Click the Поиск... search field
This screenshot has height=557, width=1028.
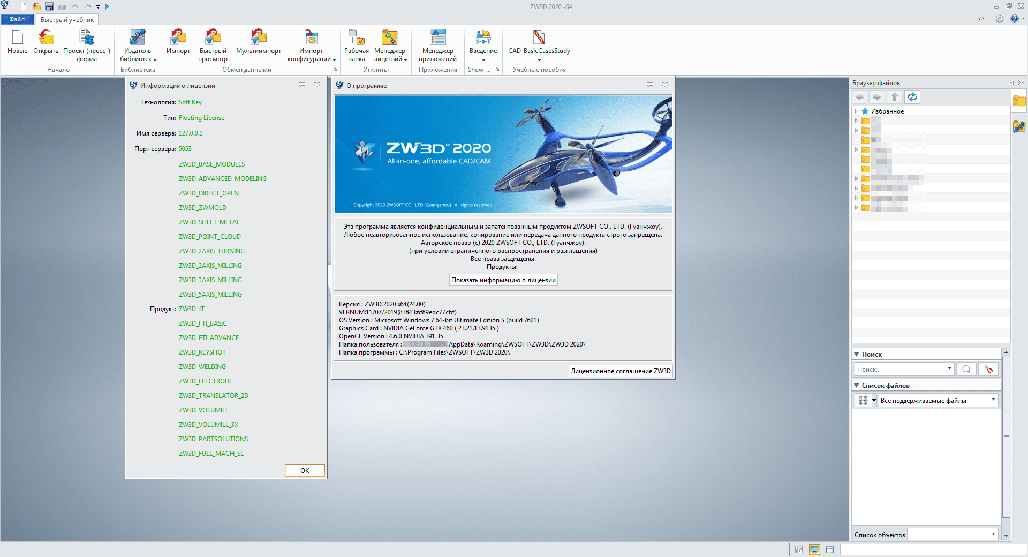(901, 370)
